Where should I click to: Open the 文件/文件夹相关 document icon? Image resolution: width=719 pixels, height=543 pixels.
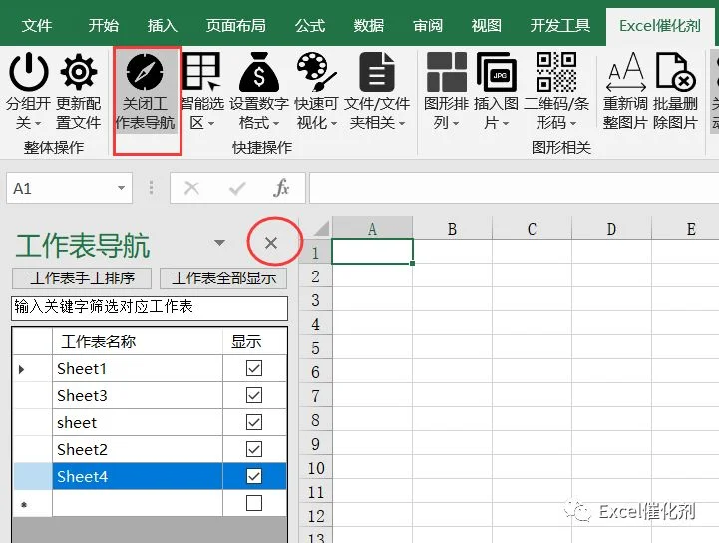point(377,72)
